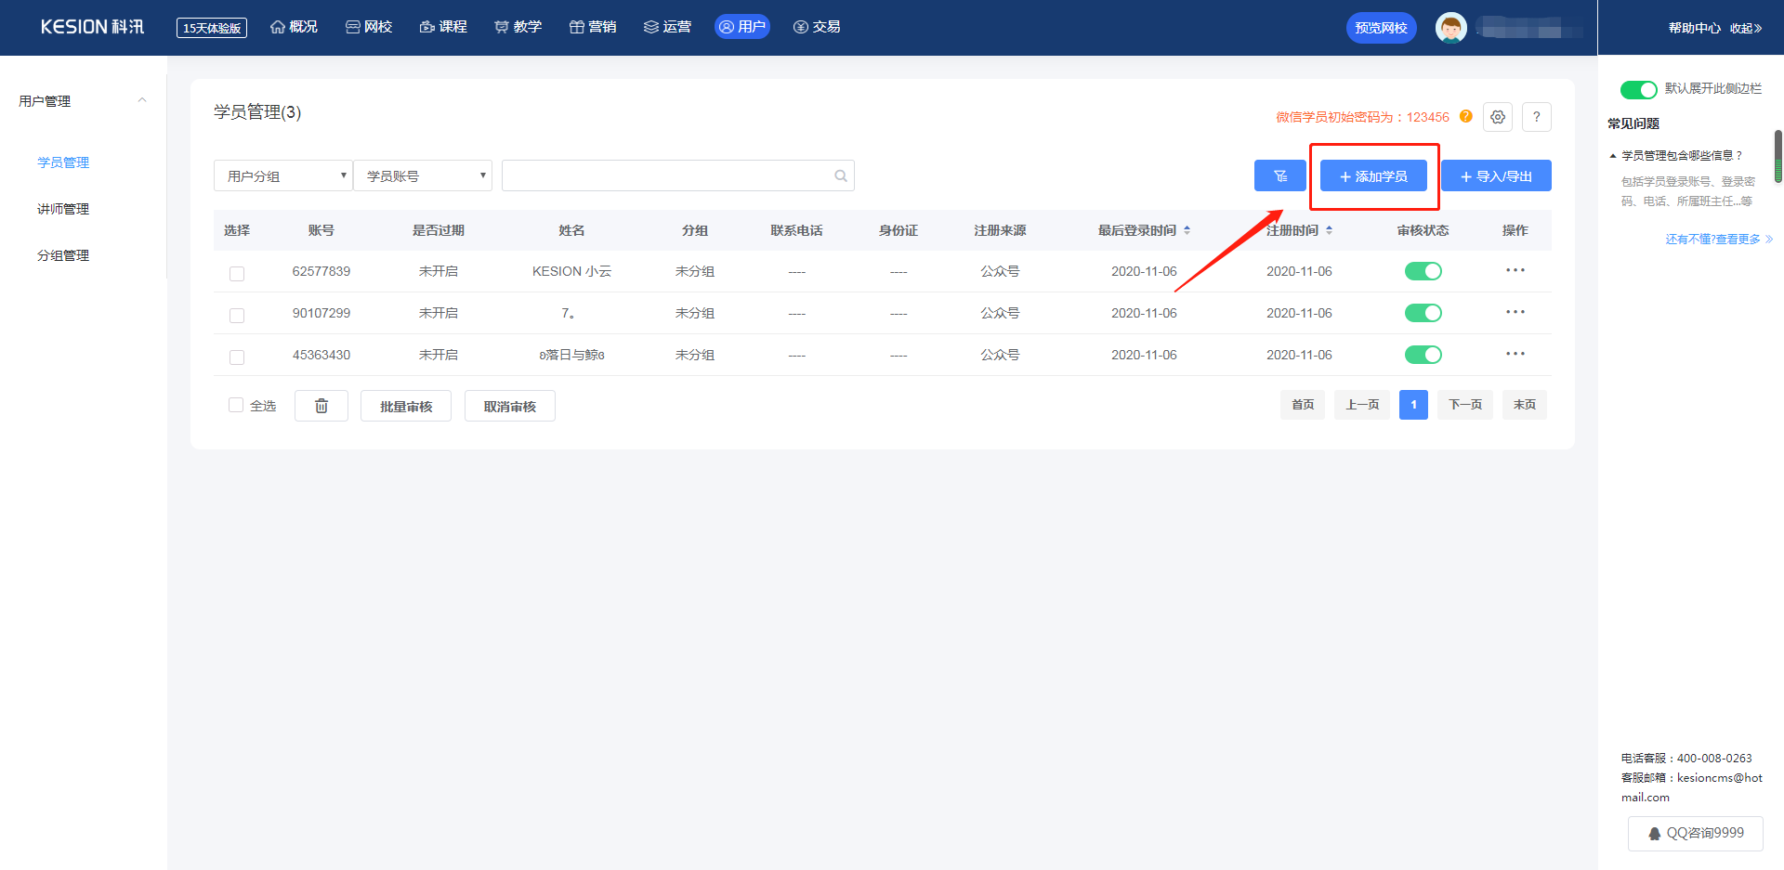Screen dimensions: 1784x870
Task: Click the question mark help button
Action: coord(1536,117)
